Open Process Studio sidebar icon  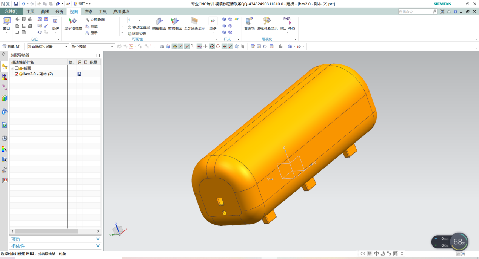click(5, 159)
